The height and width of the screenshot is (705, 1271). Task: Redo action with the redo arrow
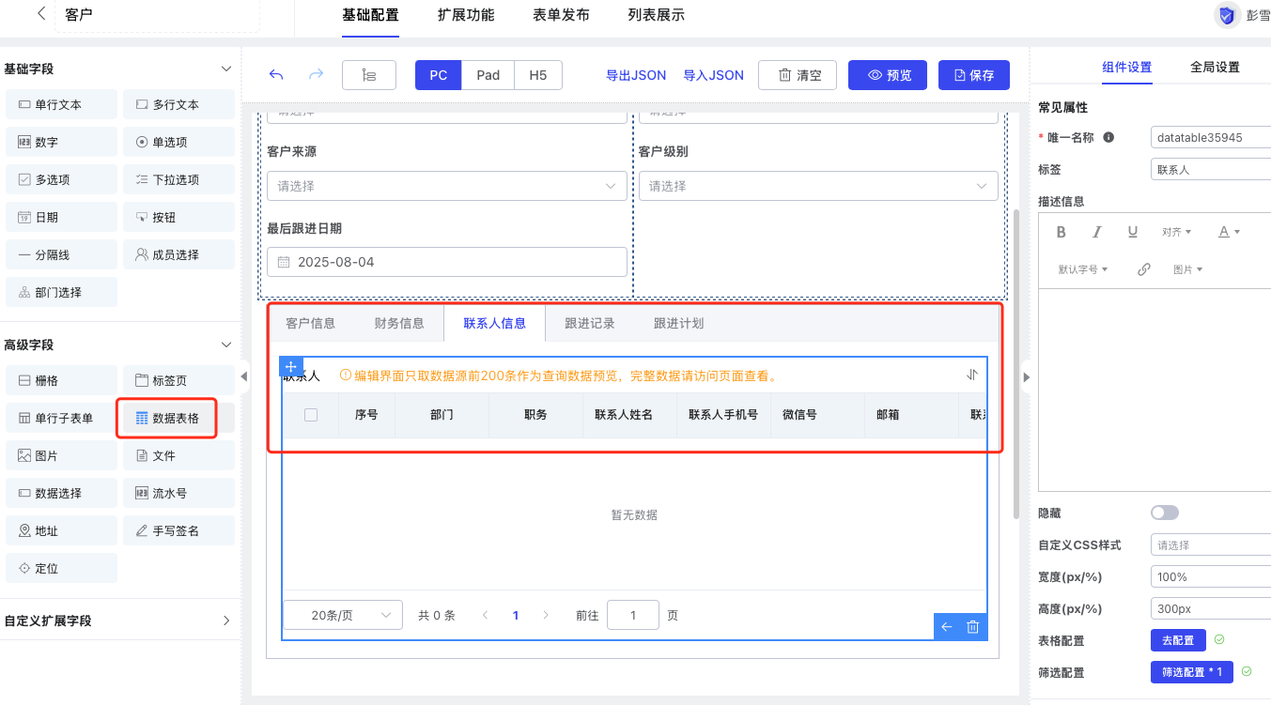point(317,75)
